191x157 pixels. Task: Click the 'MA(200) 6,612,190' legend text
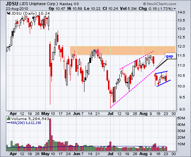click(x=26, y=123)
